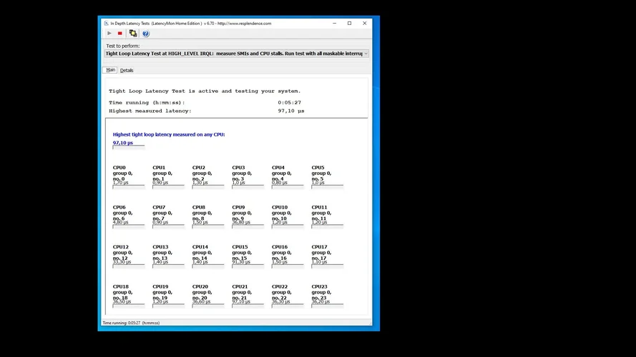This screenshot has width=636, height=357.
Task: Select the CPU13 label
Action: (x=161, y=247)
